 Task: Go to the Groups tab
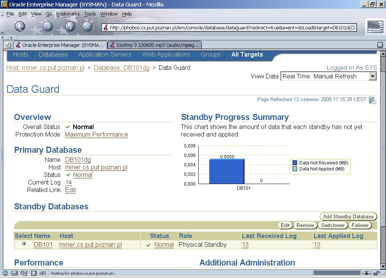pos(211,54)
